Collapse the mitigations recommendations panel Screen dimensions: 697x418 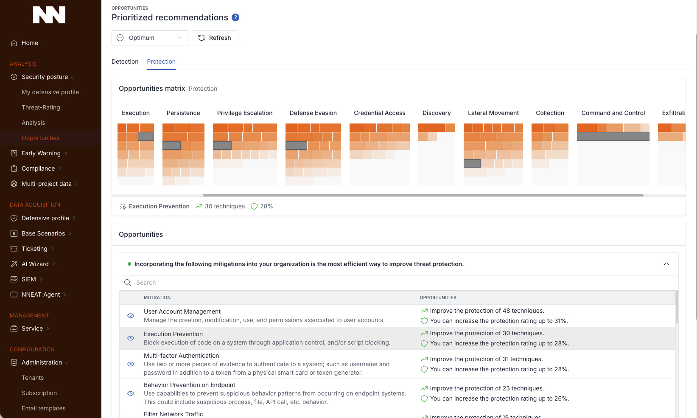tap(666, 264)
